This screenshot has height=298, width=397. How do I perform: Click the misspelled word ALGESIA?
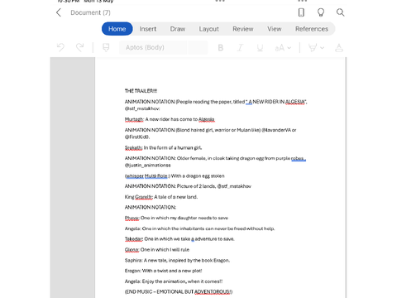(295, 102)
